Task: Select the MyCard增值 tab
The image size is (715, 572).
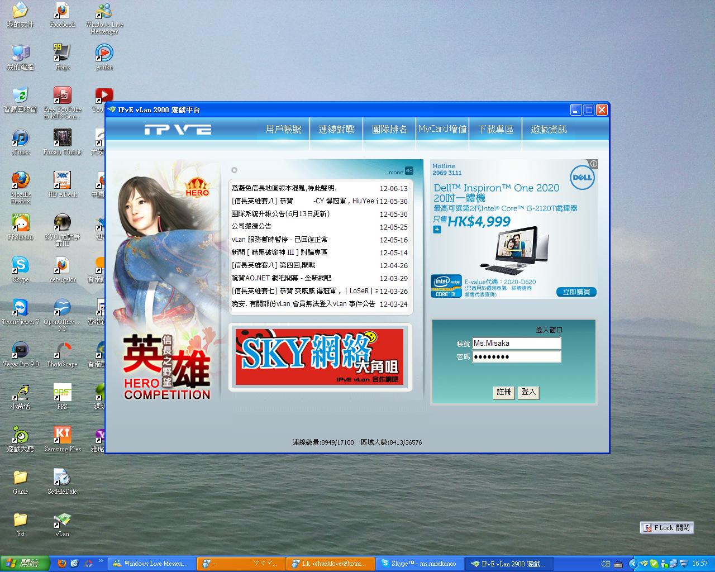Action: pos(442,130)
